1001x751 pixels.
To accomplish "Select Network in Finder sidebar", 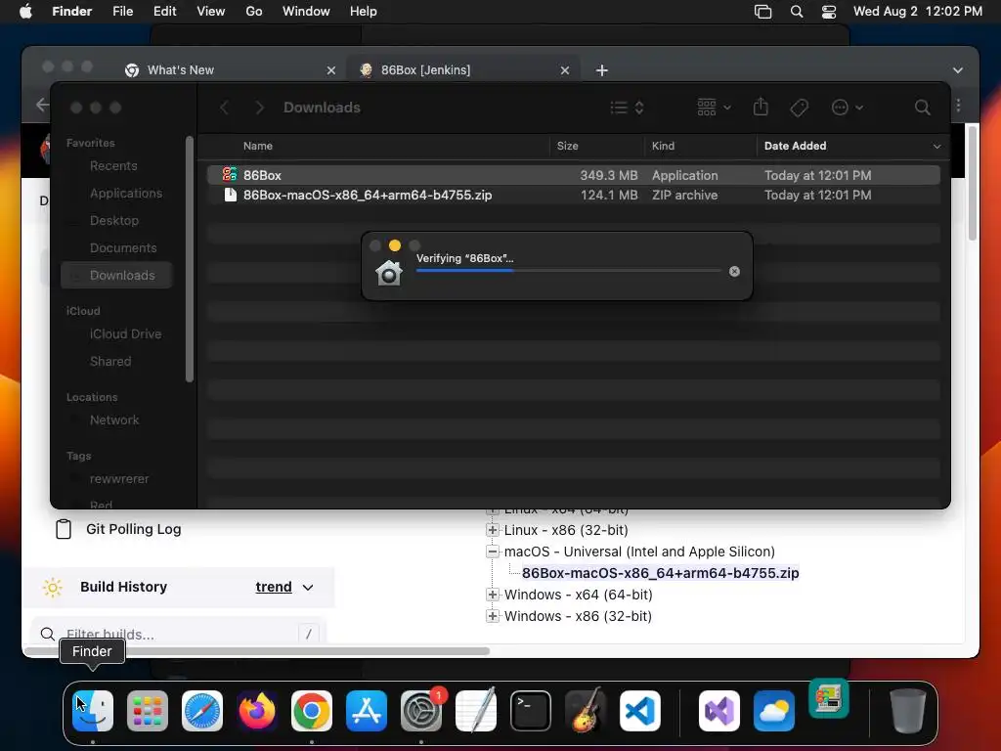I will coord(114,420).
